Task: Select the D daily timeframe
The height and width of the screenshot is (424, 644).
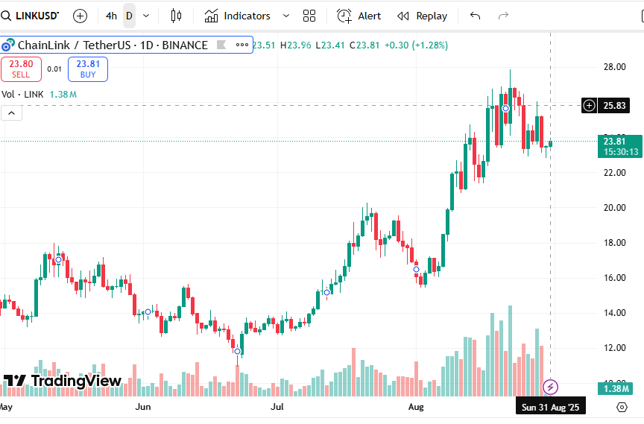Action: coord(129,16)
